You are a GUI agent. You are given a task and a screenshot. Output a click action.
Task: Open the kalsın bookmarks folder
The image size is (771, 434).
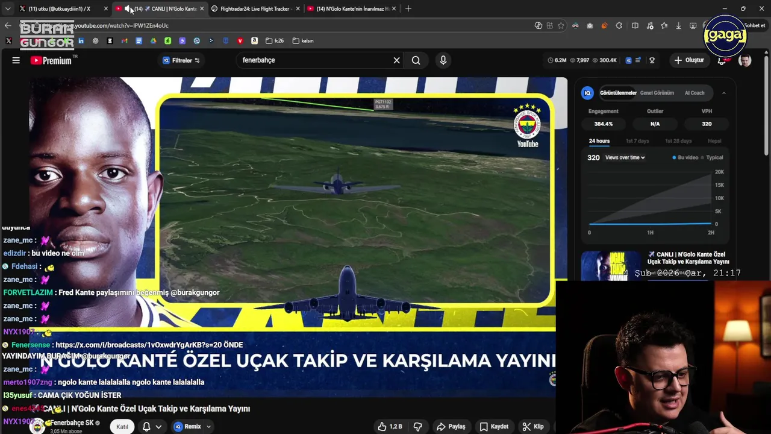pyautogui.click(x=303, y=41)
